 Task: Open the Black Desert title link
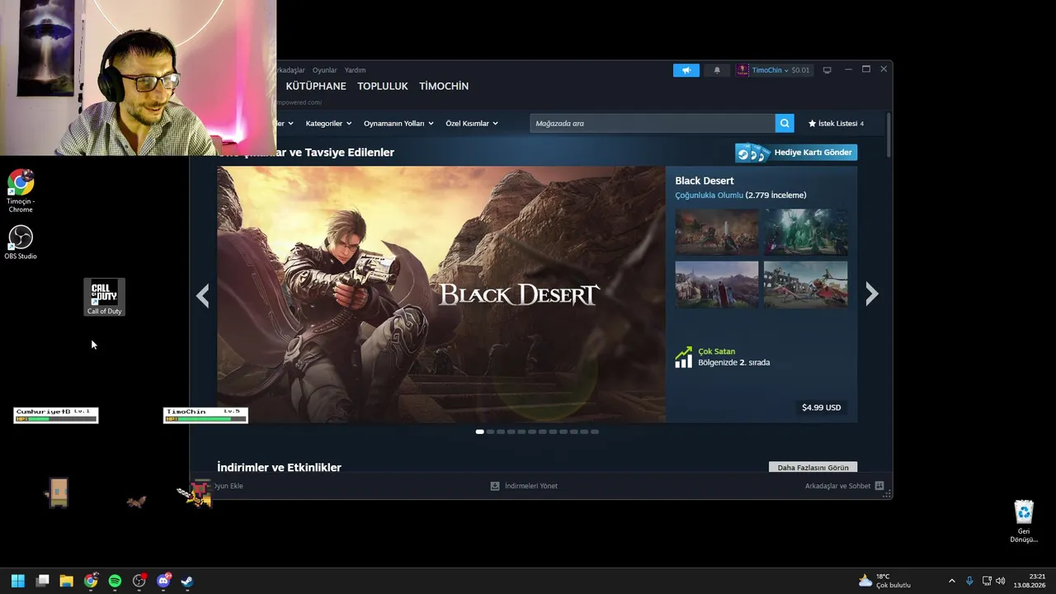coord(705,181)
